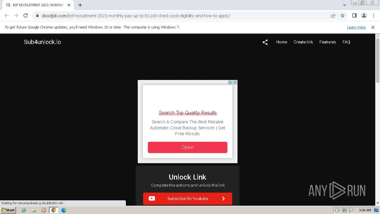Click Subscribe On Youtube button
The image size is (380, 214).
(188, 199)
